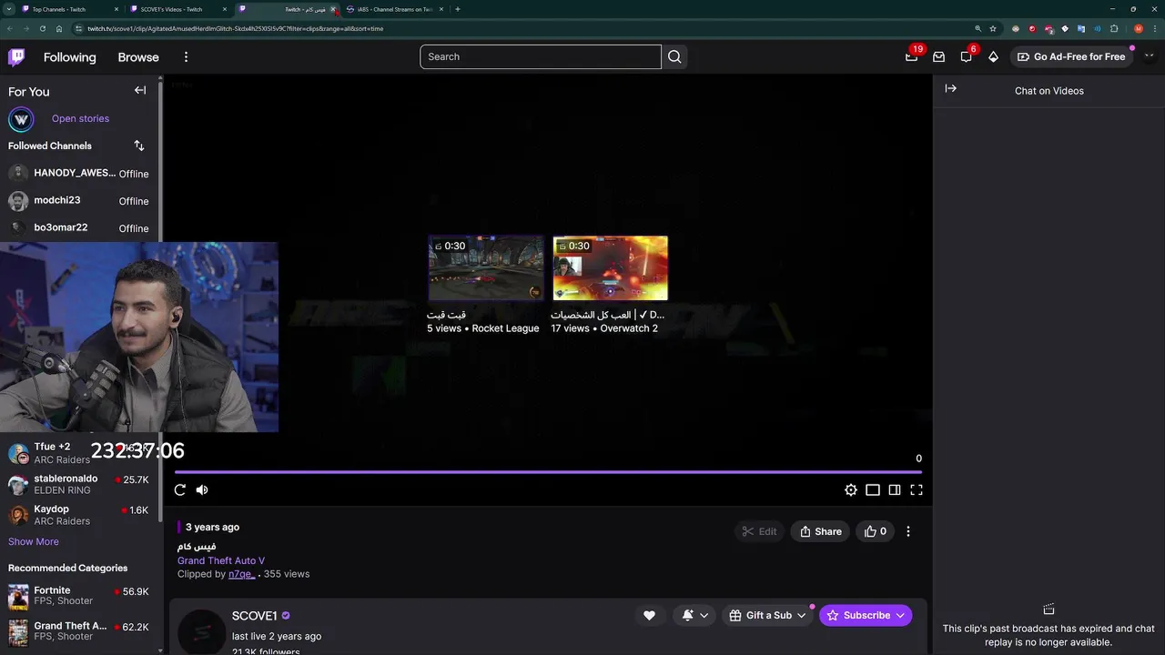The width and height of the screenshot is (1165, 655).
Task: Open the tab search dropdown arrow
Action: tap(8, 9)
